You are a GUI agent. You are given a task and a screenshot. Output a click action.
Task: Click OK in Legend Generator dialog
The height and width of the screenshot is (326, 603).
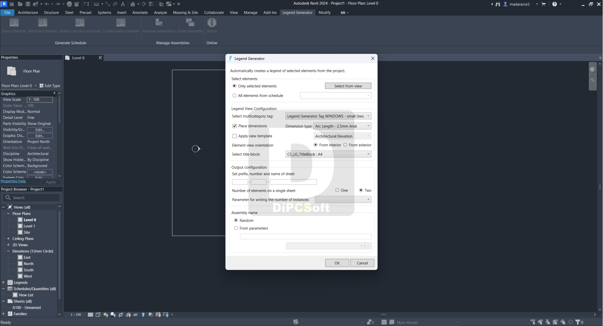[x=337, y=263]
